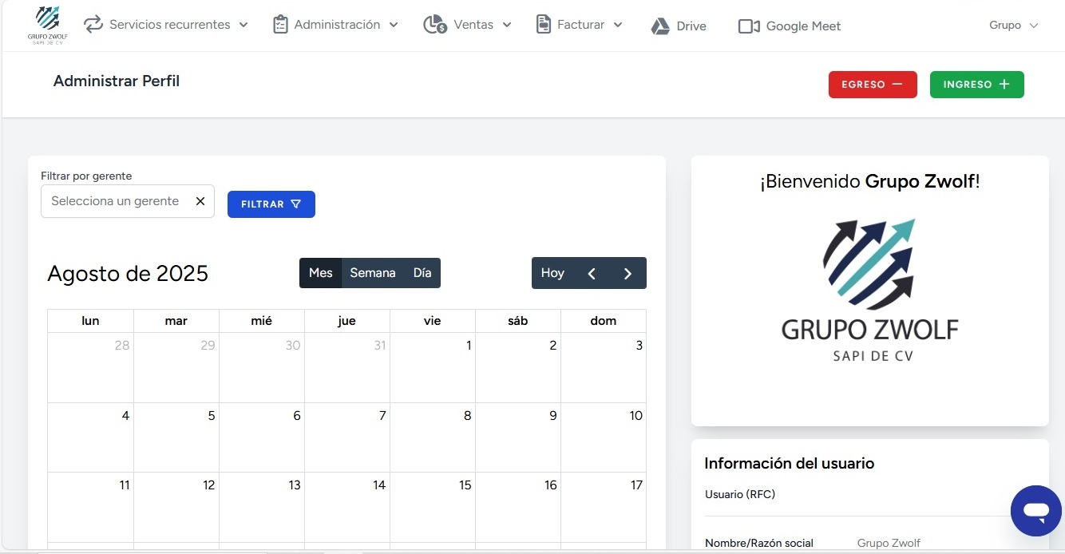
Task: Switch calendar view to Semana
Action: pos(372,272)
